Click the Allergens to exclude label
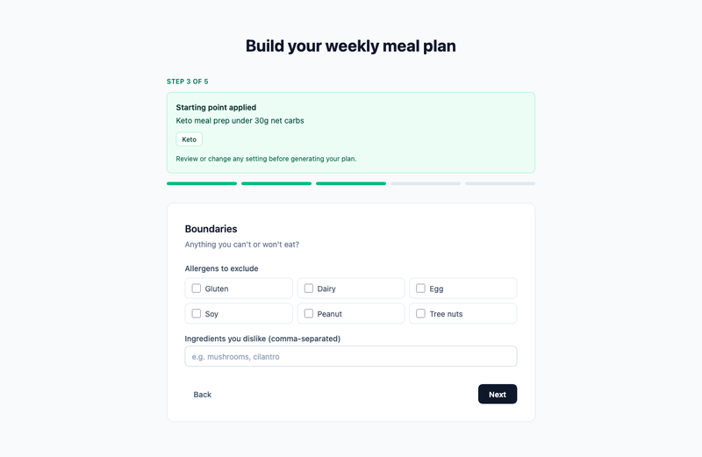Viewport: 702px width, 457px height. 222,268
